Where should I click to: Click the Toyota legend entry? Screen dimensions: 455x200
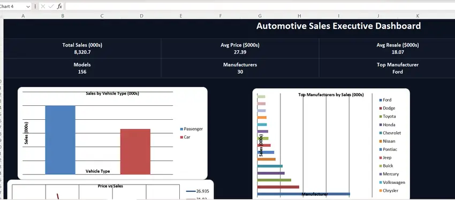388,116
